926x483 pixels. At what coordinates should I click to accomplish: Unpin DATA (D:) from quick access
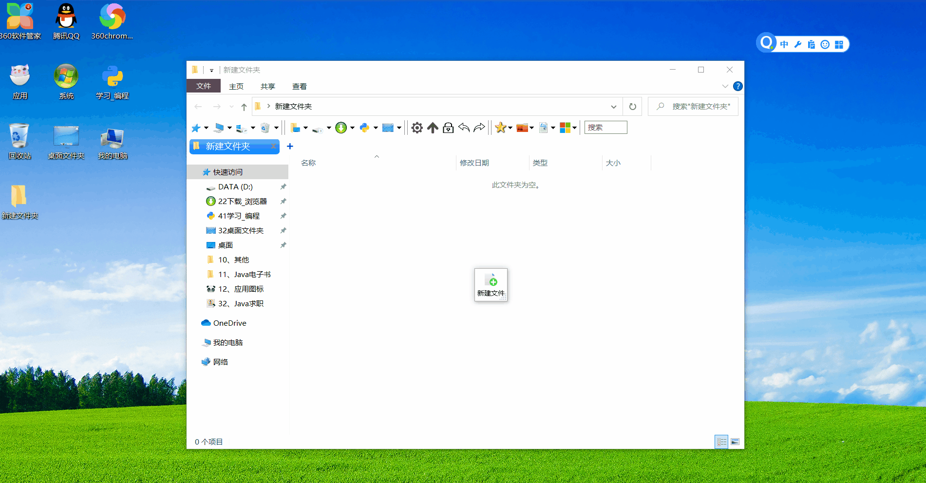coord(283,186)
